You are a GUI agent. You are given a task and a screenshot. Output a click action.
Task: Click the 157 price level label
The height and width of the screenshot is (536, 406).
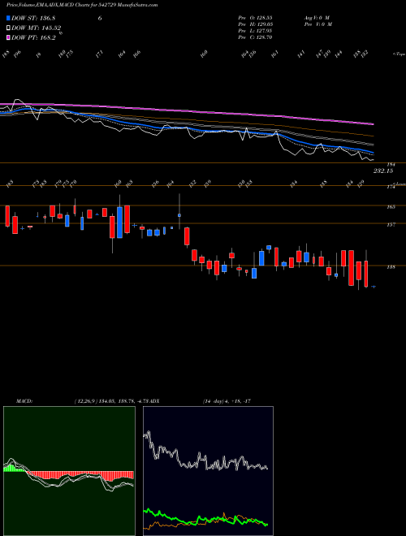391,225
